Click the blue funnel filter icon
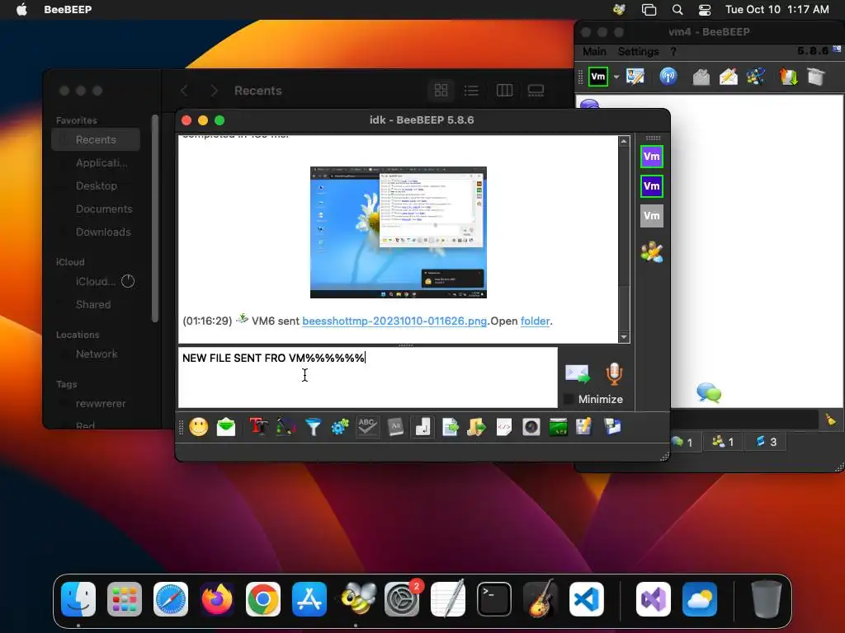Image resolution: width=845 pixels, height=633 pixels. pos(313,428)
